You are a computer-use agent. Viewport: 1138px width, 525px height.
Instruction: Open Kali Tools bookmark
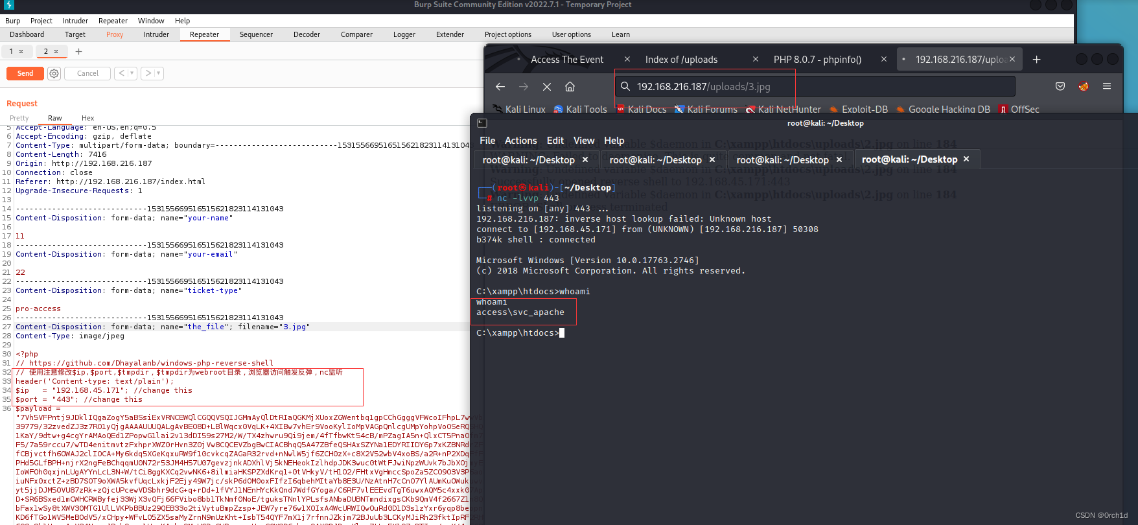[580, 109]
